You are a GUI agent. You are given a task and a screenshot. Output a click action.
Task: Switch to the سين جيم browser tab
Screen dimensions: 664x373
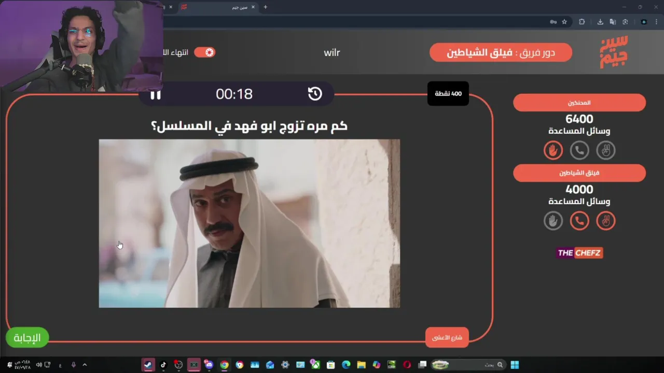pos(218,7)
